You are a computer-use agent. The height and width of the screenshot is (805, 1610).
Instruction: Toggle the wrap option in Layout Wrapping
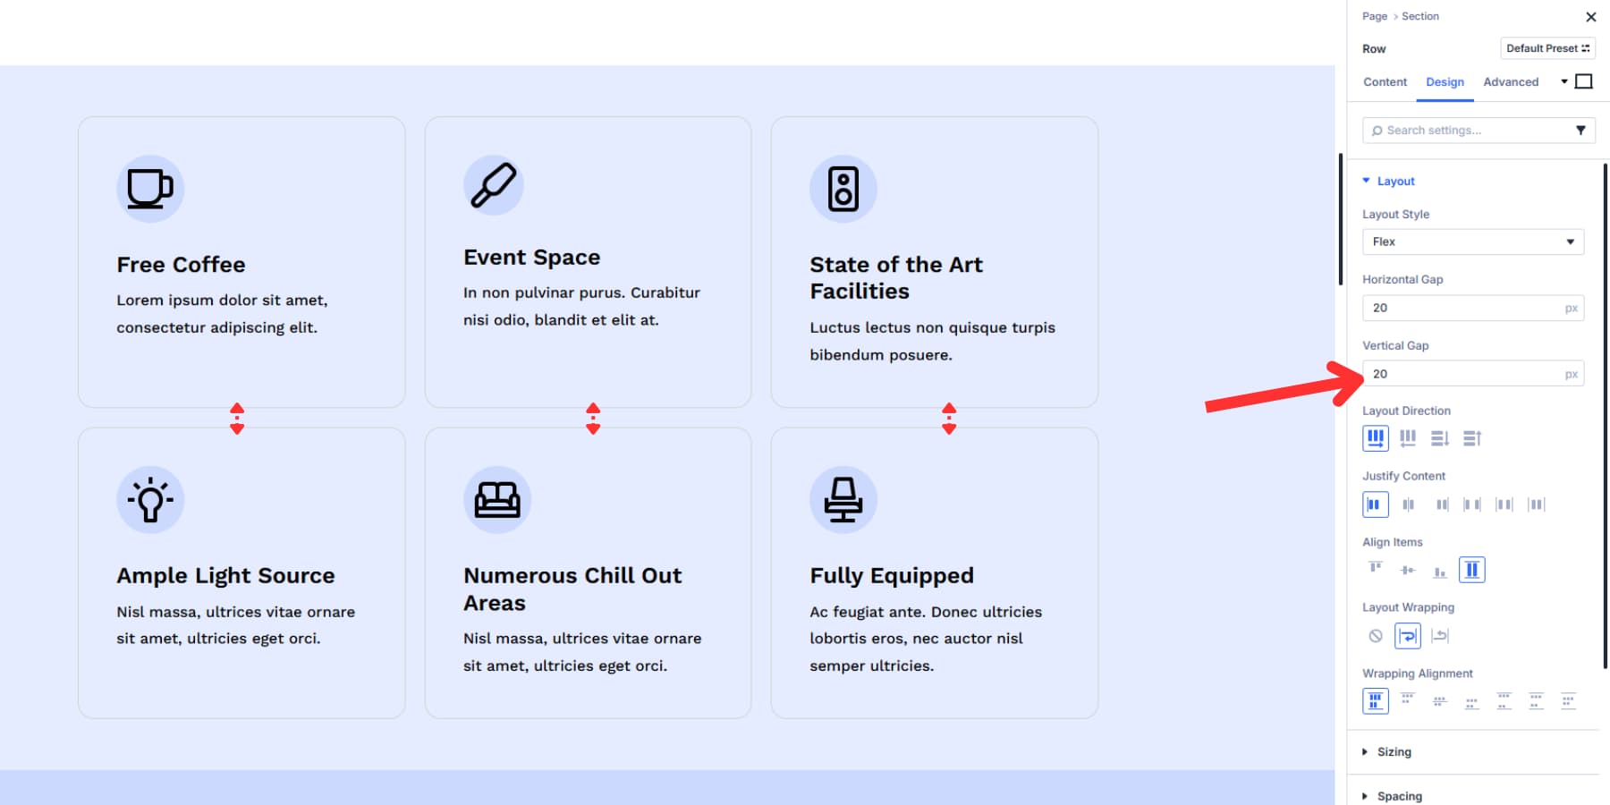pos(1408,636)
